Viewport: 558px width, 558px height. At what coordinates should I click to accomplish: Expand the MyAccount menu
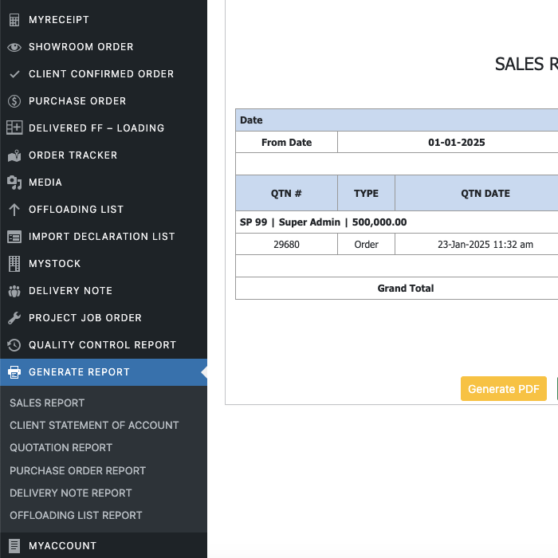[x=62, y=546]
